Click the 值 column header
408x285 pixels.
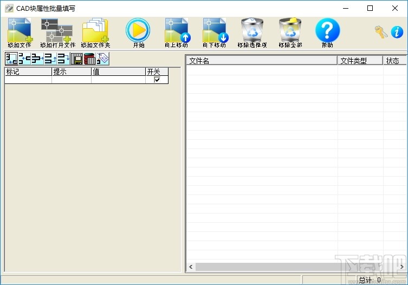click(x=119, y=72)
